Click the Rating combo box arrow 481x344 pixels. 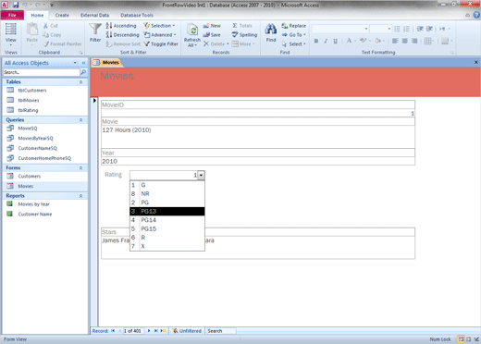(x=201, y=175)
